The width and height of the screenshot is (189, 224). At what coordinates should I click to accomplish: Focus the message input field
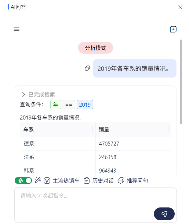pos(96,205)
